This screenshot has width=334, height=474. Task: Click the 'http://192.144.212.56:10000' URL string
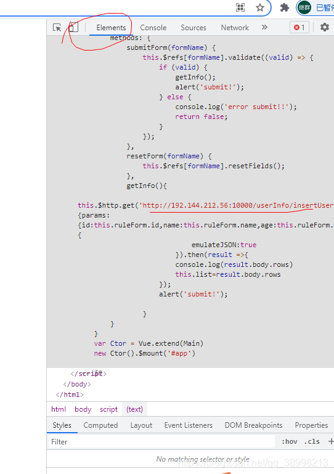198,205
